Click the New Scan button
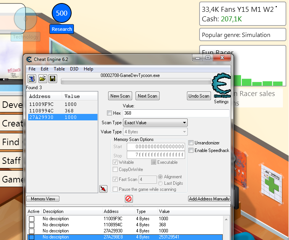This screenshot has height=240, width=289. [x=120, y=96]
